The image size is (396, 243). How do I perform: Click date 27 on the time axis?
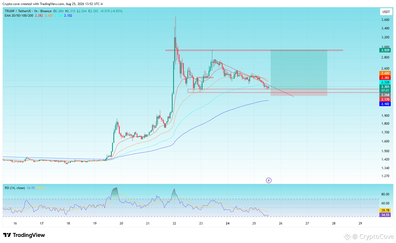307,223
